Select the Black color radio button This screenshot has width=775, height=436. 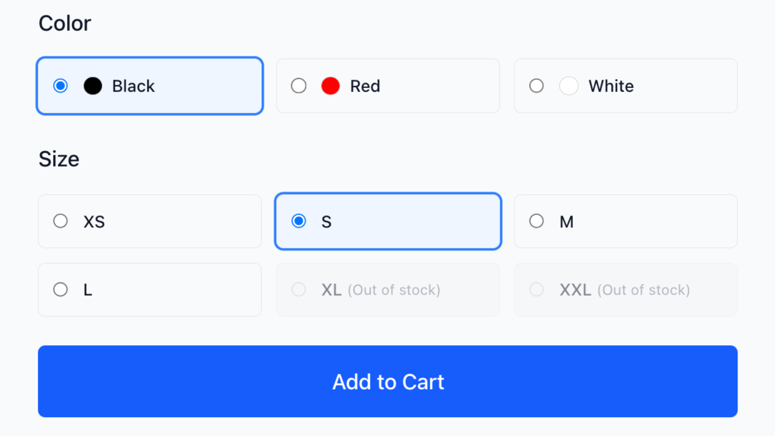61,86
